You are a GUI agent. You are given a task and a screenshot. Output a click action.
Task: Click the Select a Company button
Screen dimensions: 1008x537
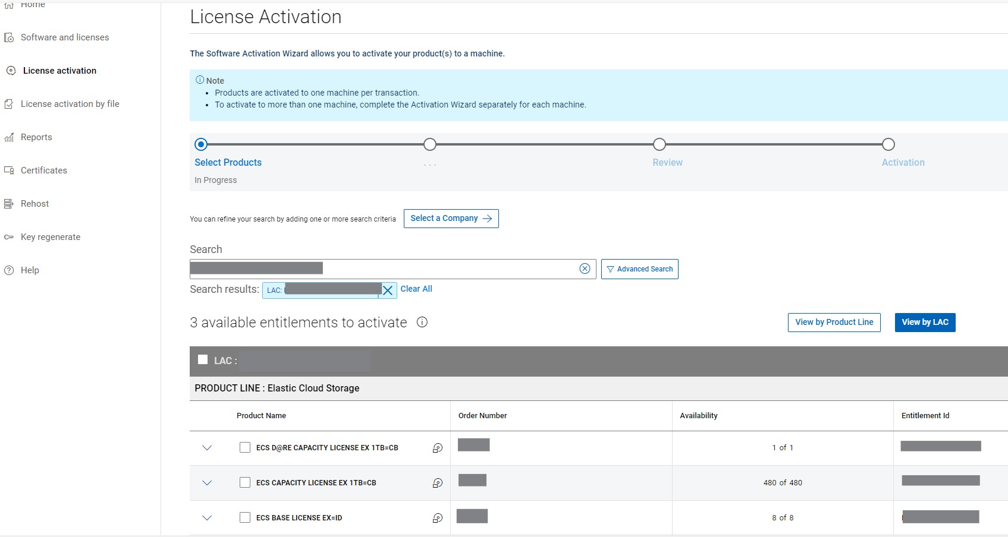451,218
